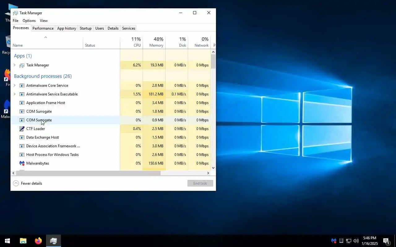Expand the Task Manager app group

(x=15, y=65)
